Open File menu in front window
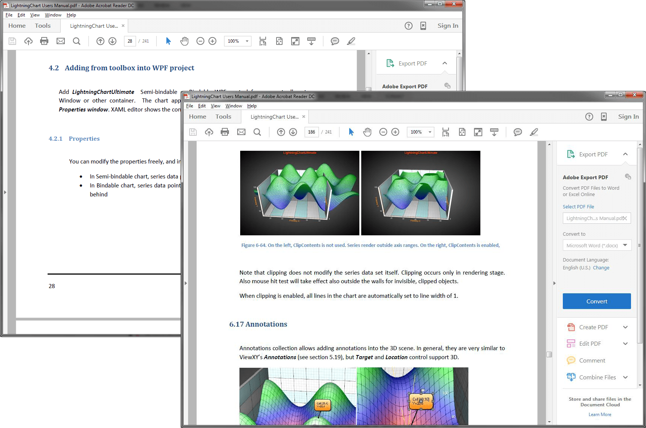 click(190, 106)
